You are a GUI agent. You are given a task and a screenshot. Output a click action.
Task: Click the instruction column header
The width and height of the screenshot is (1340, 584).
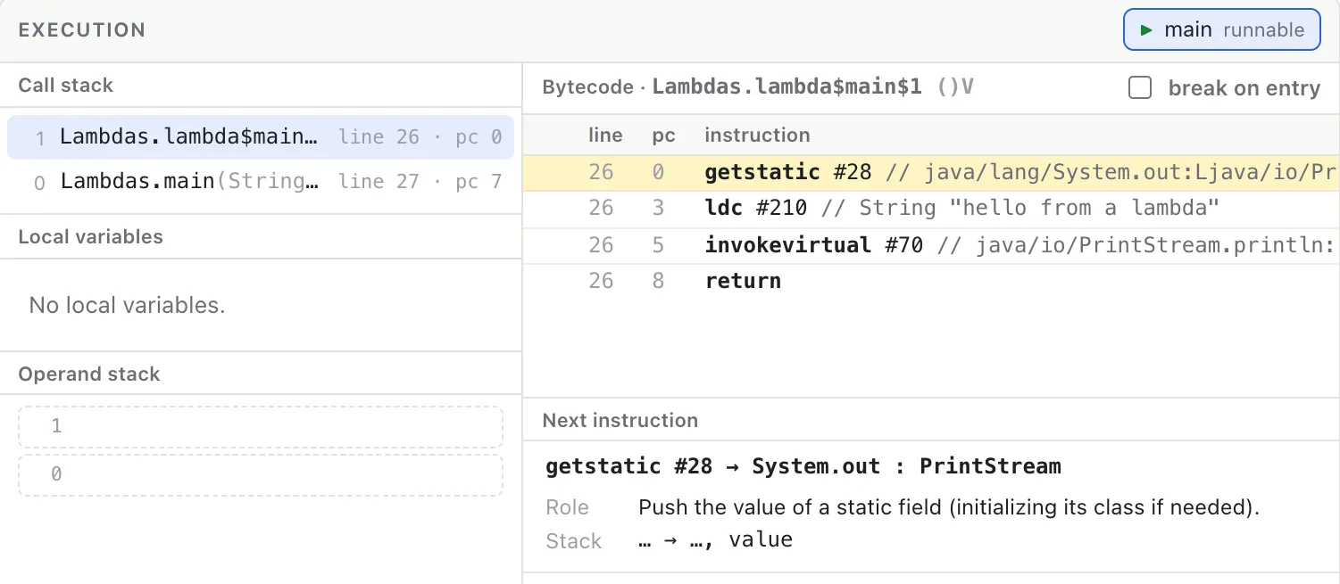click(x=757, y=136)
